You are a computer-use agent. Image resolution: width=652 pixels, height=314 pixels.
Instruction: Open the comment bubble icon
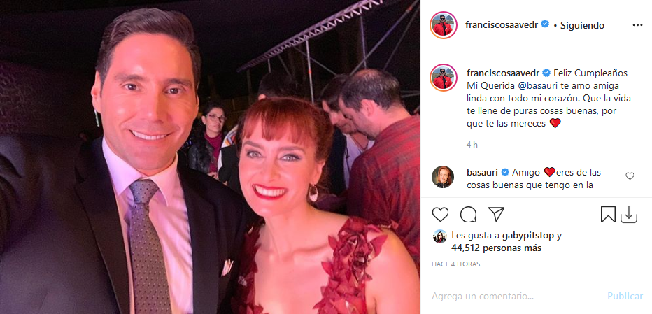(x=468, y=214)
